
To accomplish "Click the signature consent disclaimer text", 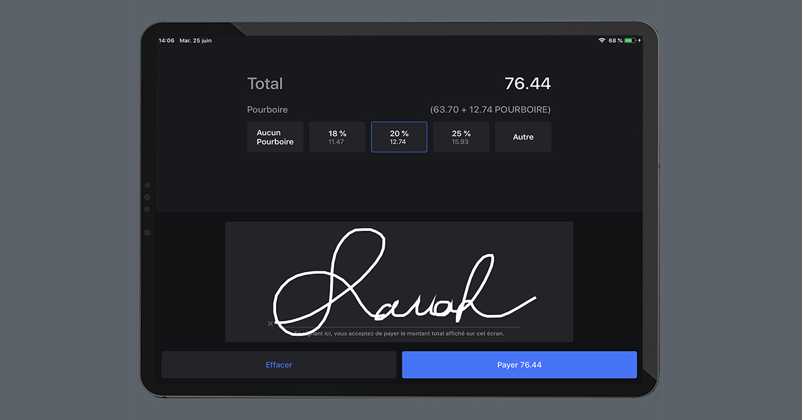I will click(x=401, y=333).
